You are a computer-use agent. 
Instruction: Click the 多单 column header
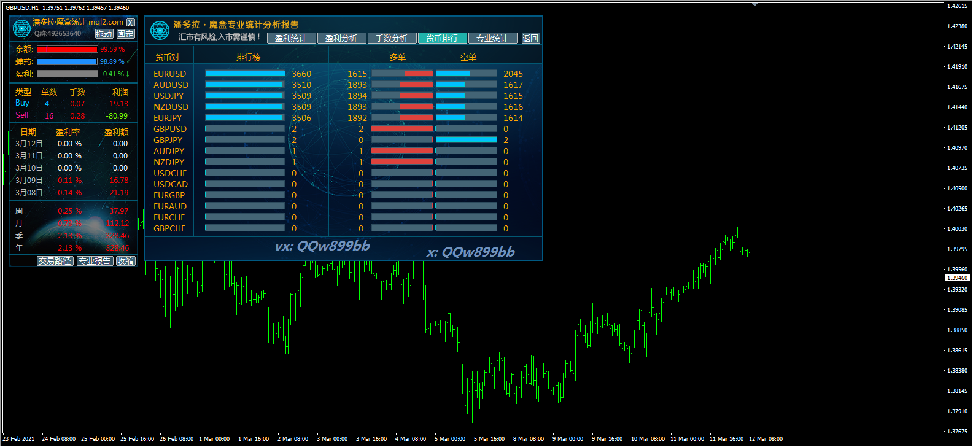coord(398,57)
